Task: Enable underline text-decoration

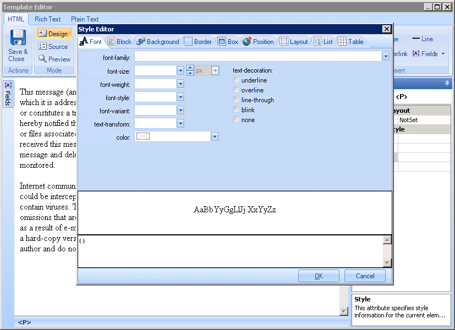Action: pos(236,79)
